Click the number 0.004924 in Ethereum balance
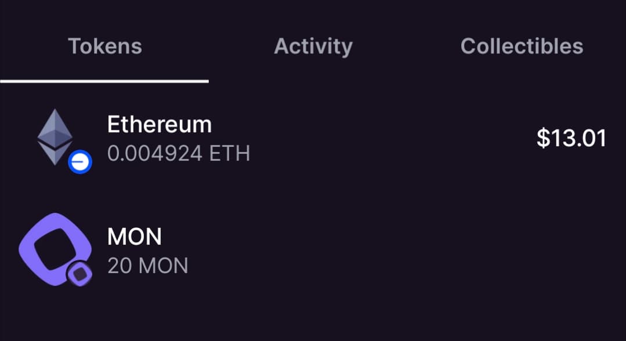626x341 pixels. coord(155,154)
